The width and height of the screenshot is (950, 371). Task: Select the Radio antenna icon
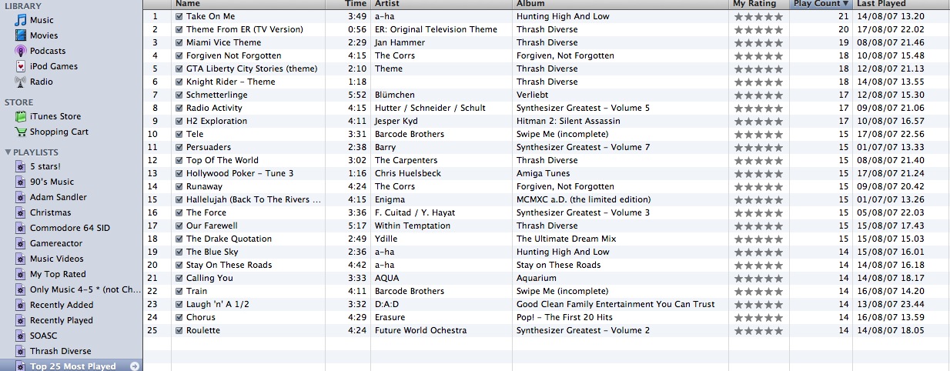(21, 82)
